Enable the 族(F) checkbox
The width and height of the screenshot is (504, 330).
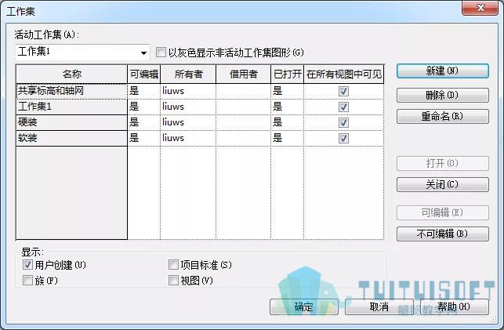pyautogui.click(x=27, y=281)
